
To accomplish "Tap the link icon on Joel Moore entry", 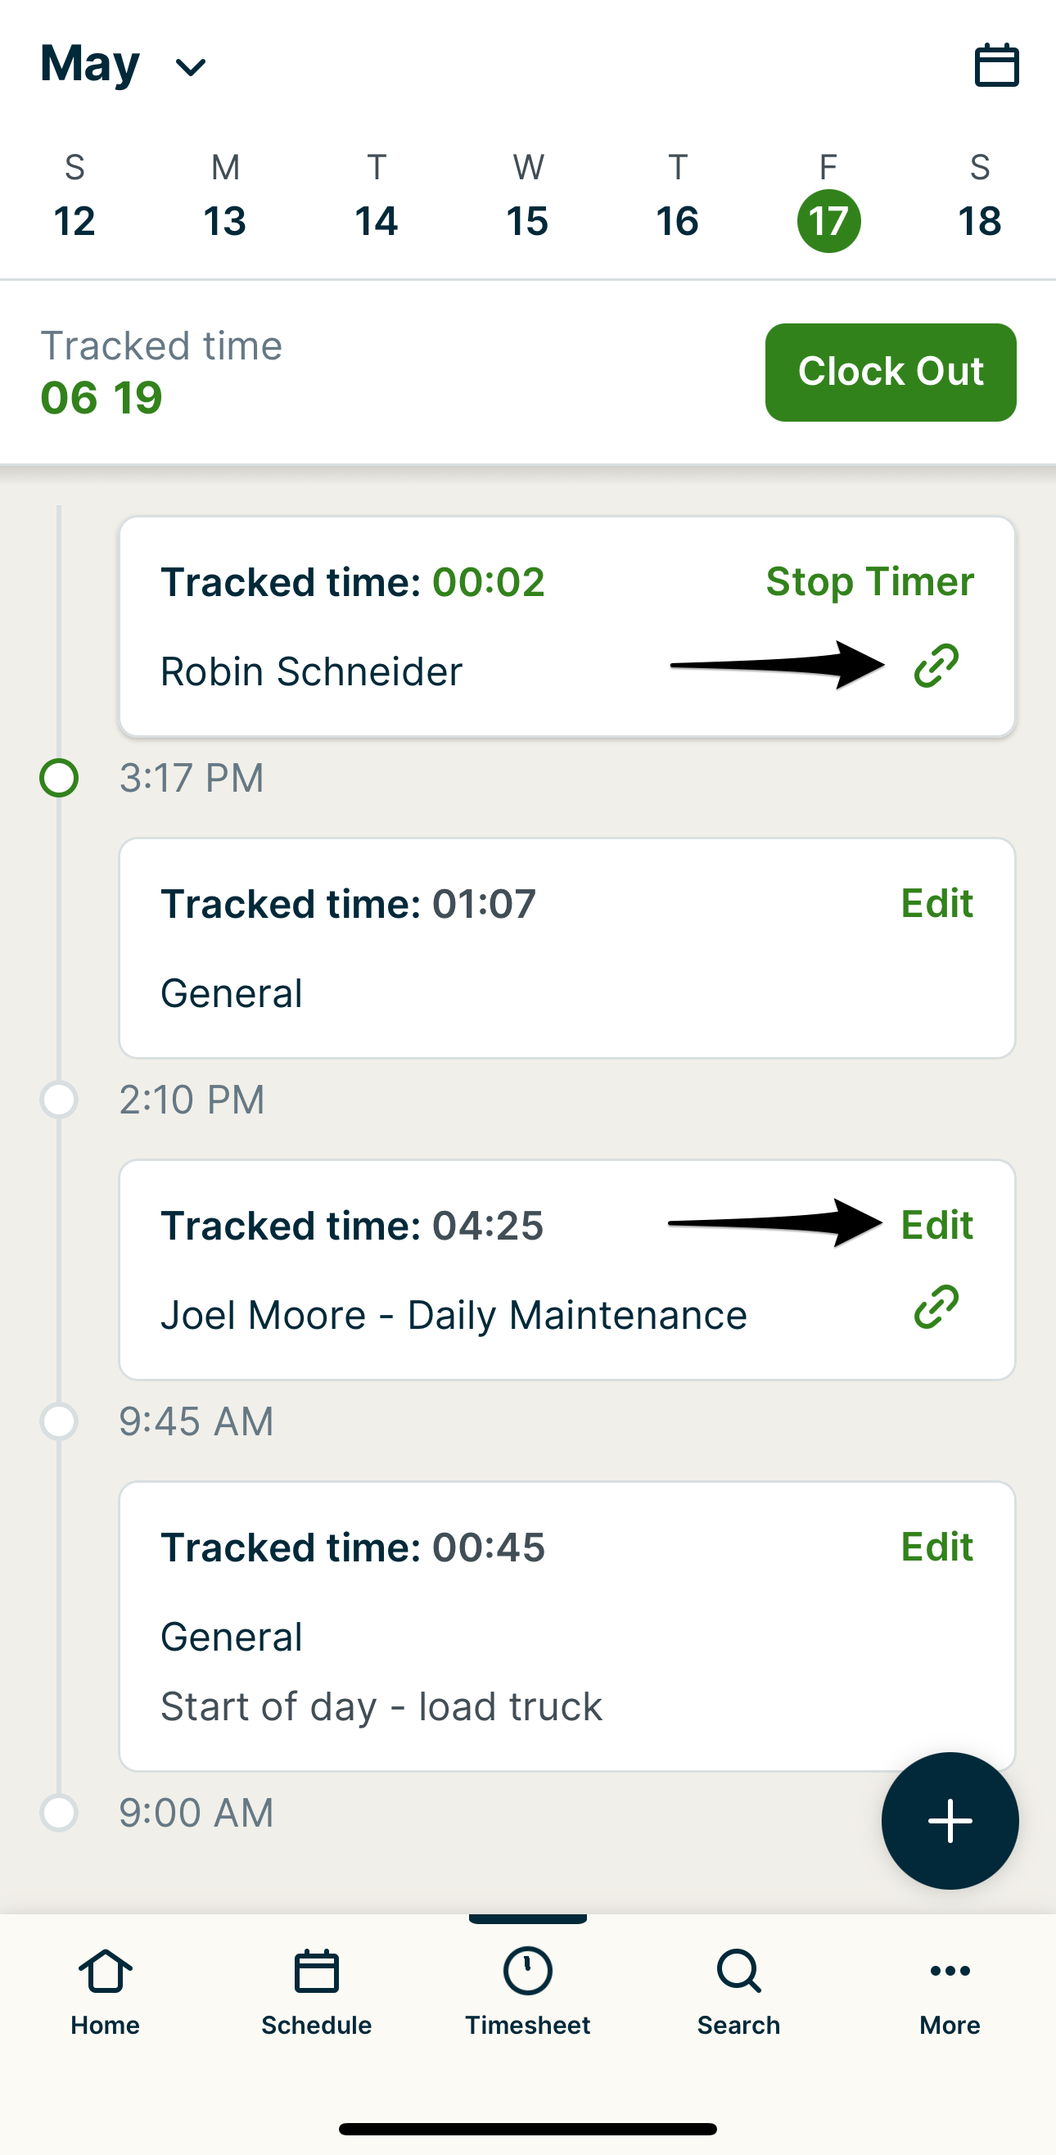I will click(x=936, y=1307).
